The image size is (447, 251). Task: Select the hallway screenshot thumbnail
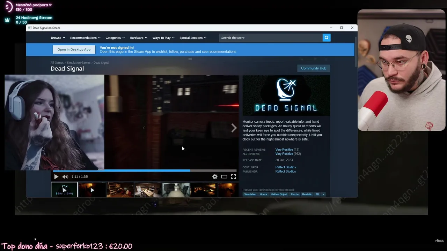point(176,190)
